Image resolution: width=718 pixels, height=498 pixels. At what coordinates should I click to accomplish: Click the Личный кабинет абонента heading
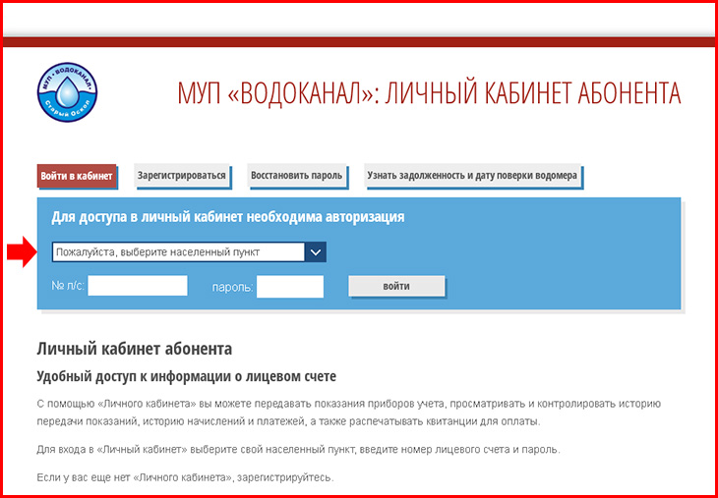[x=134, y=349]
